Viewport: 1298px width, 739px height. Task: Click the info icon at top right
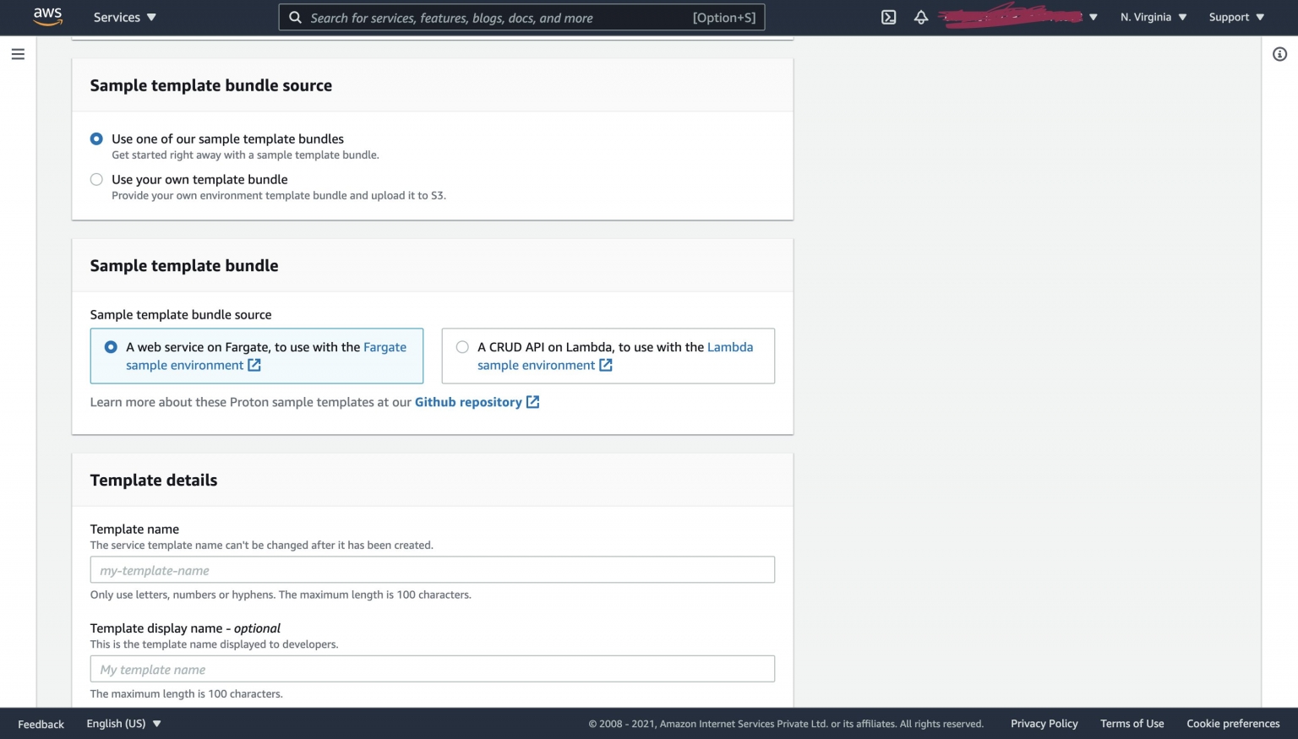pyautogui.click(x=1279, y=53)
